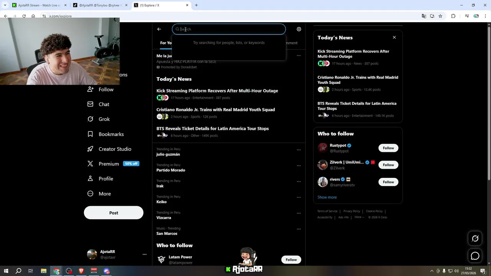This screenshot has width=491, height=276.
Task: Click the floating chat messages button
Action: (475, 256)
